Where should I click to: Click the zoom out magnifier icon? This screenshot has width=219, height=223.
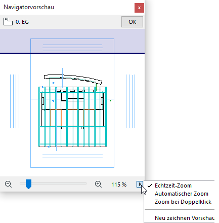(x=8, y=184)
